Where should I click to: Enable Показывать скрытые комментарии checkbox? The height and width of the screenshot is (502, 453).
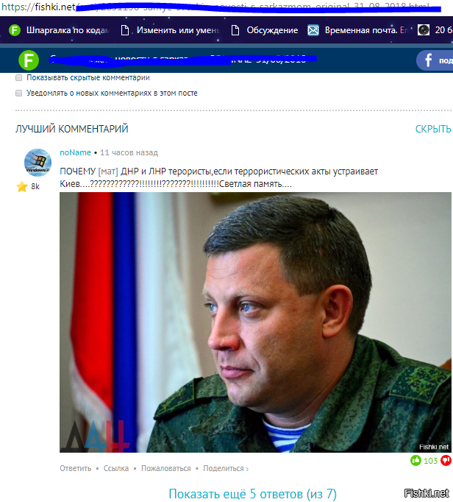click(x=19, y=78)
